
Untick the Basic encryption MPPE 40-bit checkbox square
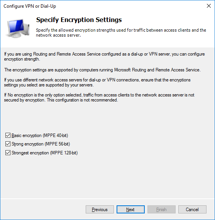[x=8, y=135]
